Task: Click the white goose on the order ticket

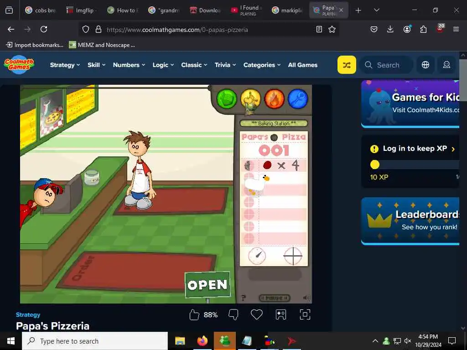Action: coord(256,185)
